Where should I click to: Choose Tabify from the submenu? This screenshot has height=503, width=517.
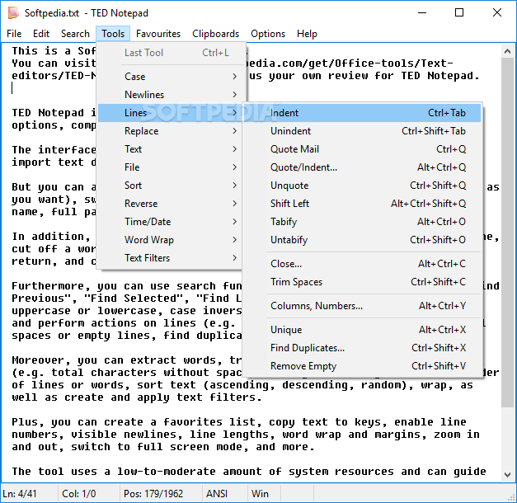pos(362,222)
